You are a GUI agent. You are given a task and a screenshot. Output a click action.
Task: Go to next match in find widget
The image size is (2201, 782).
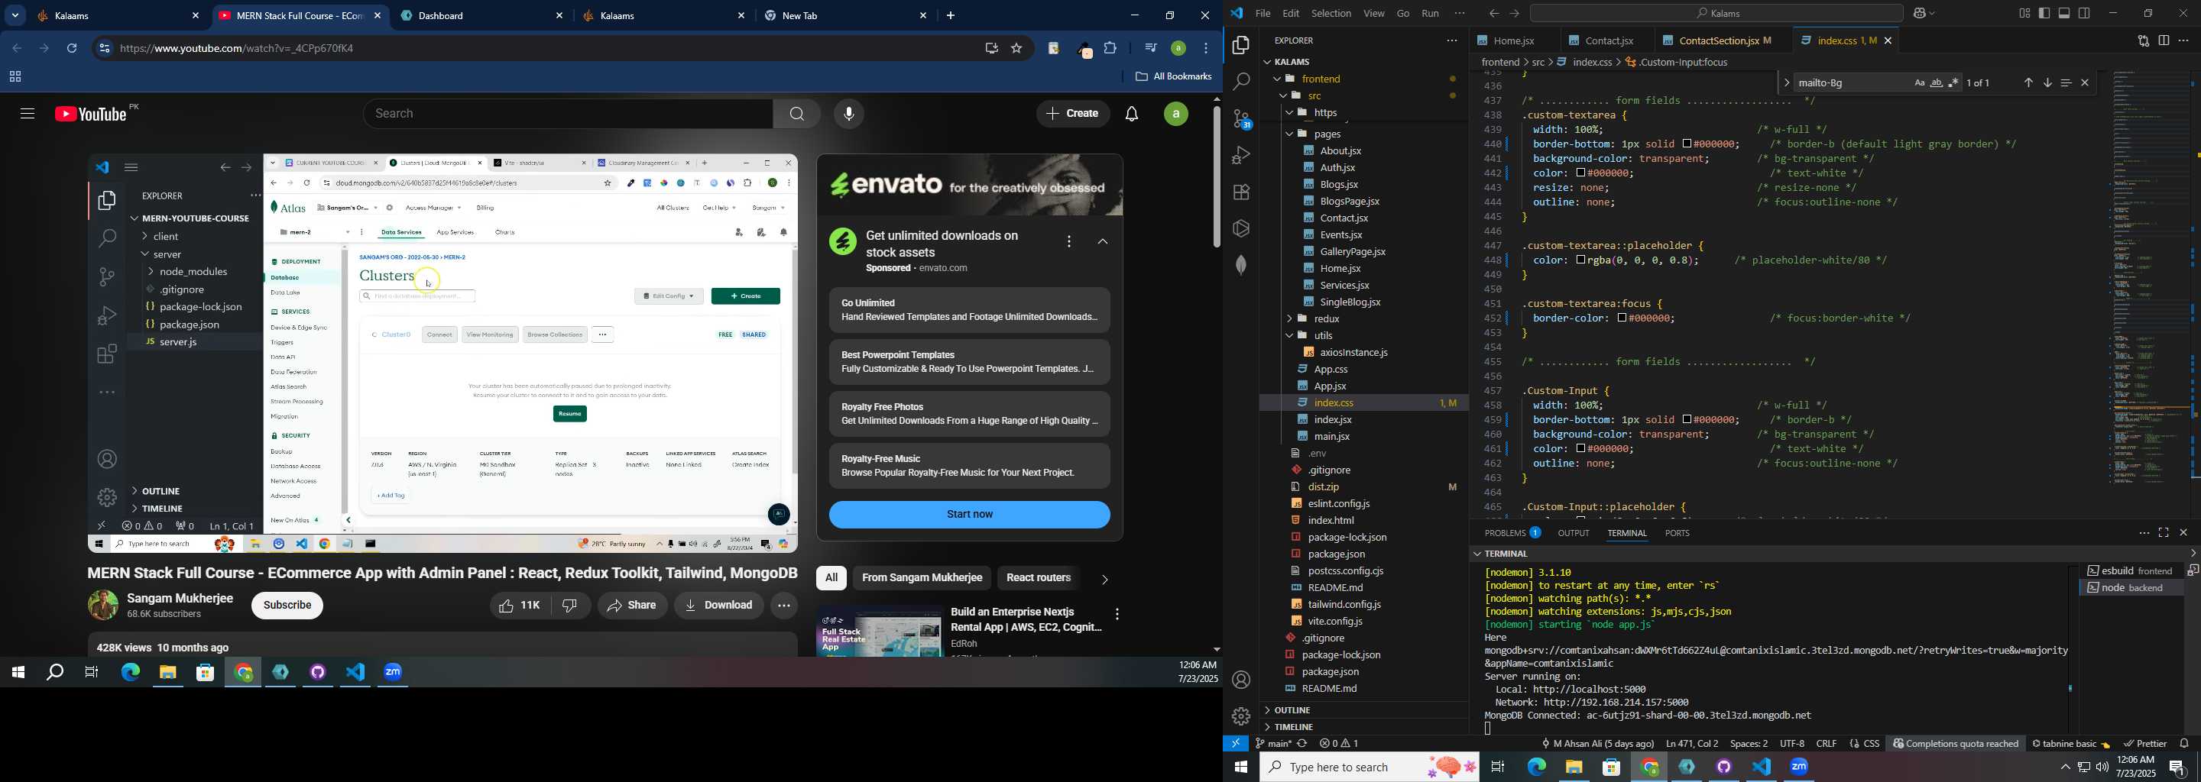pos(2047,82)
